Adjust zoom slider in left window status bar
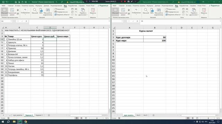Screen dimensions: 222x124 pos(97,118)
